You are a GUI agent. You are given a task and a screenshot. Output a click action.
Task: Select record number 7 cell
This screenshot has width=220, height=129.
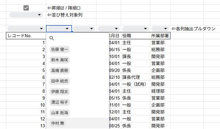[26, 84]
